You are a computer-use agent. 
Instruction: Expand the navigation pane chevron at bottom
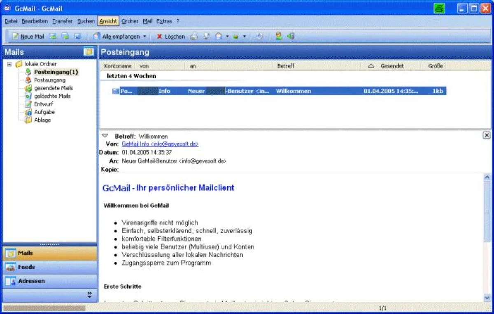click(x=90, y=295)
